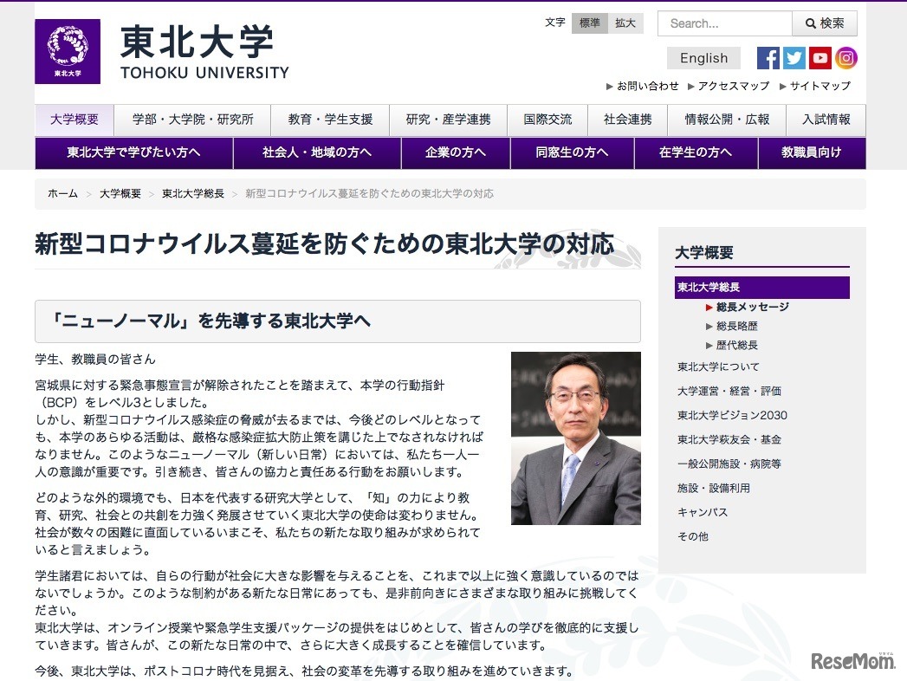Click the 大学概要 sidebar heading
The image size is (907, 681).
(704, 253)
